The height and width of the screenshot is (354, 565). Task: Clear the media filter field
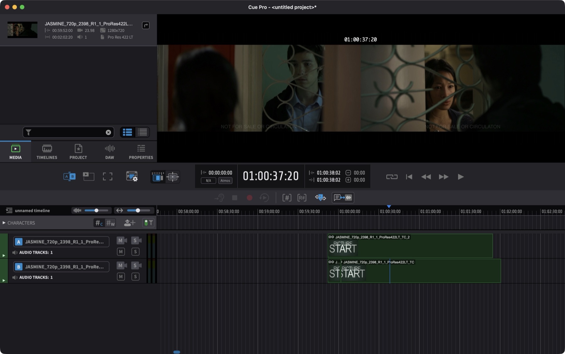coord(108,132)
